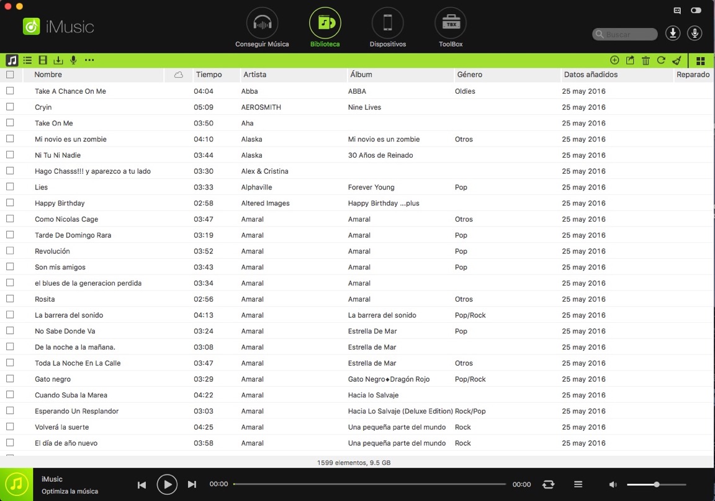Select the song Como Nicolas Cage

(66, 219)
